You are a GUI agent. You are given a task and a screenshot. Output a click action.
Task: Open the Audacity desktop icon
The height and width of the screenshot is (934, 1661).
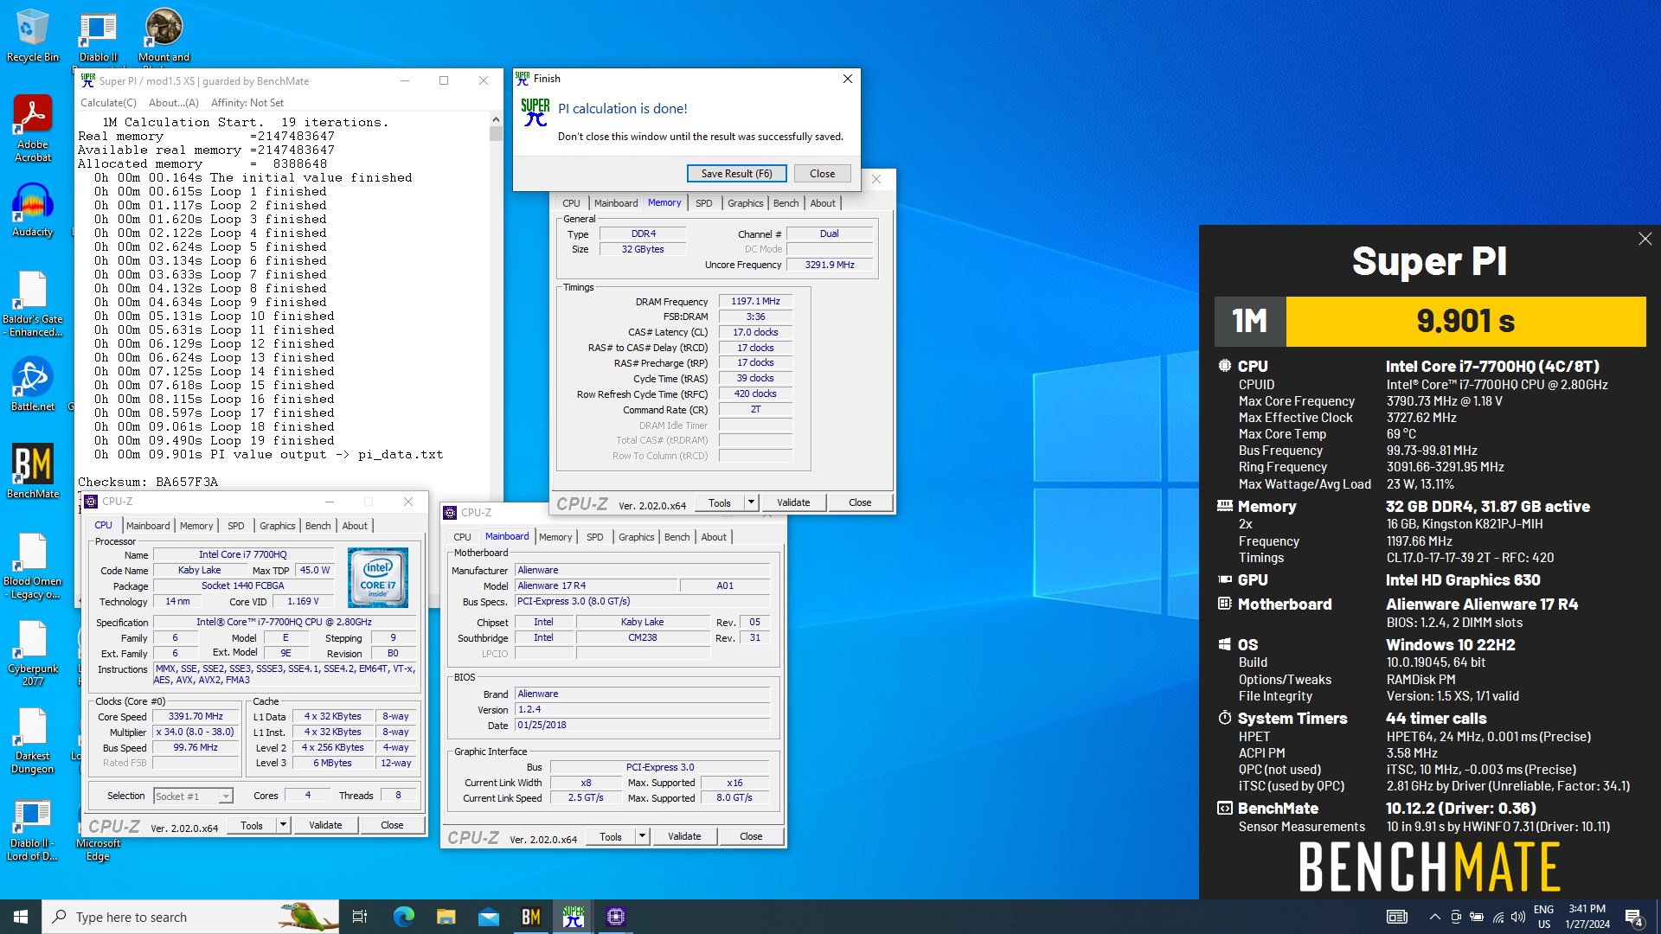click(x=33, y=210)
